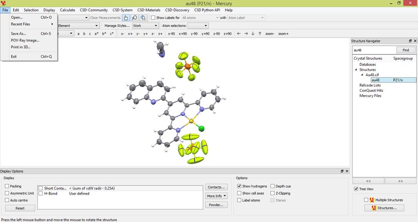The image size is (418, 222).
Task: Rotate view with y+90 button
Action: [205, 33]
